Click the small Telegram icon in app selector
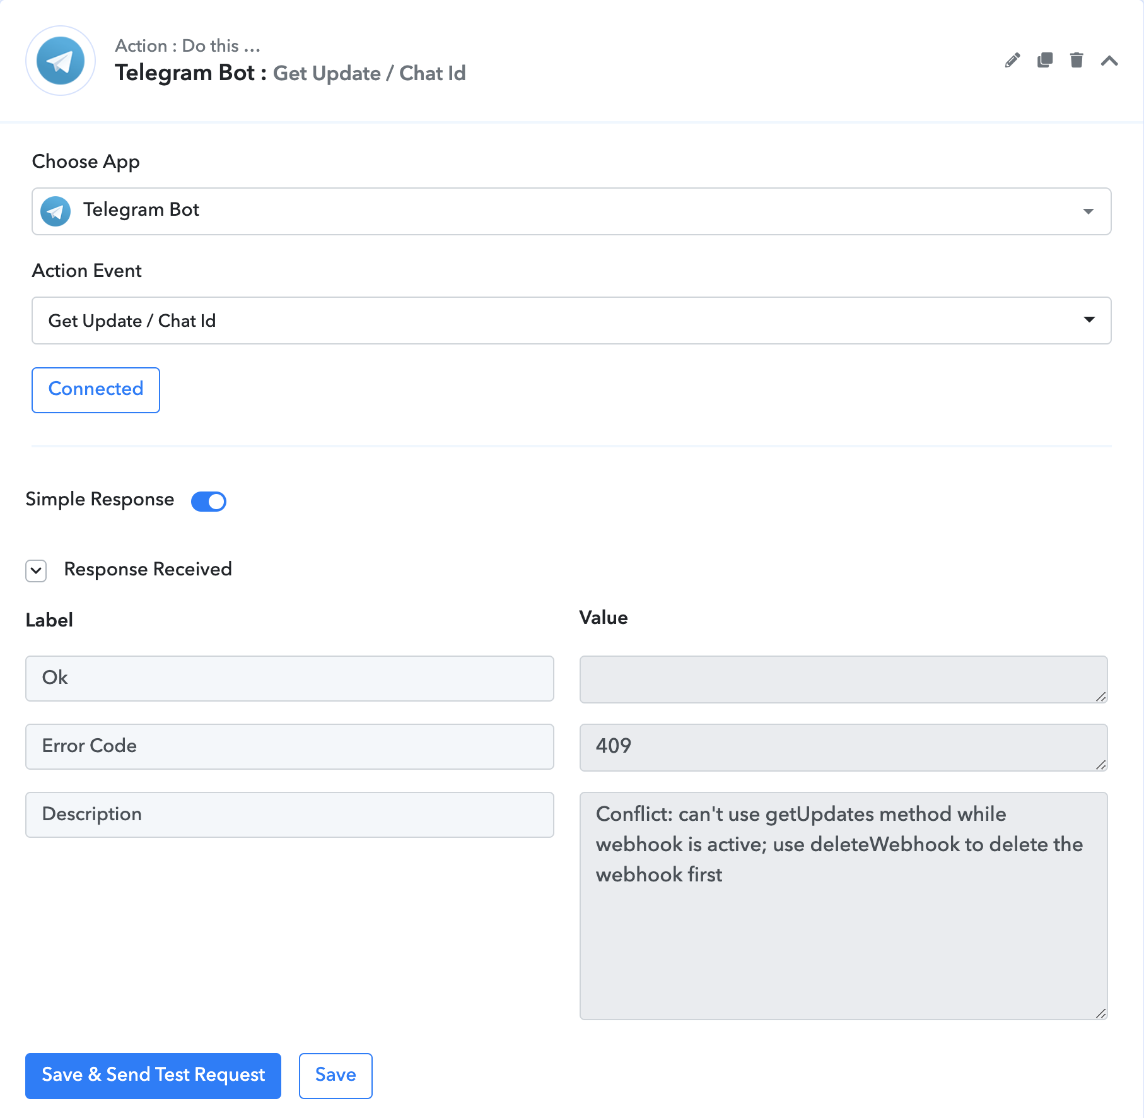 pyautogui.click(x=55, y=211)
